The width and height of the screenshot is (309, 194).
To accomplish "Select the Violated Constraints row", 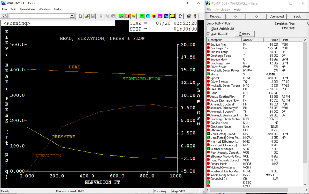I will [x=254, y=168].
